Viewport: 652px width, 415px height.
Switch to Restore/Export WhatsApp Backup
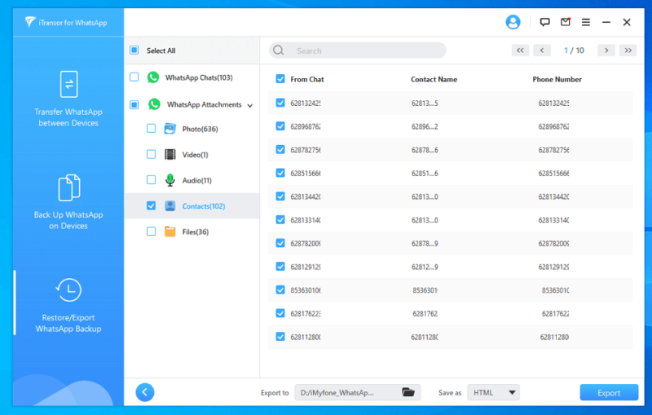click(68, 305)
